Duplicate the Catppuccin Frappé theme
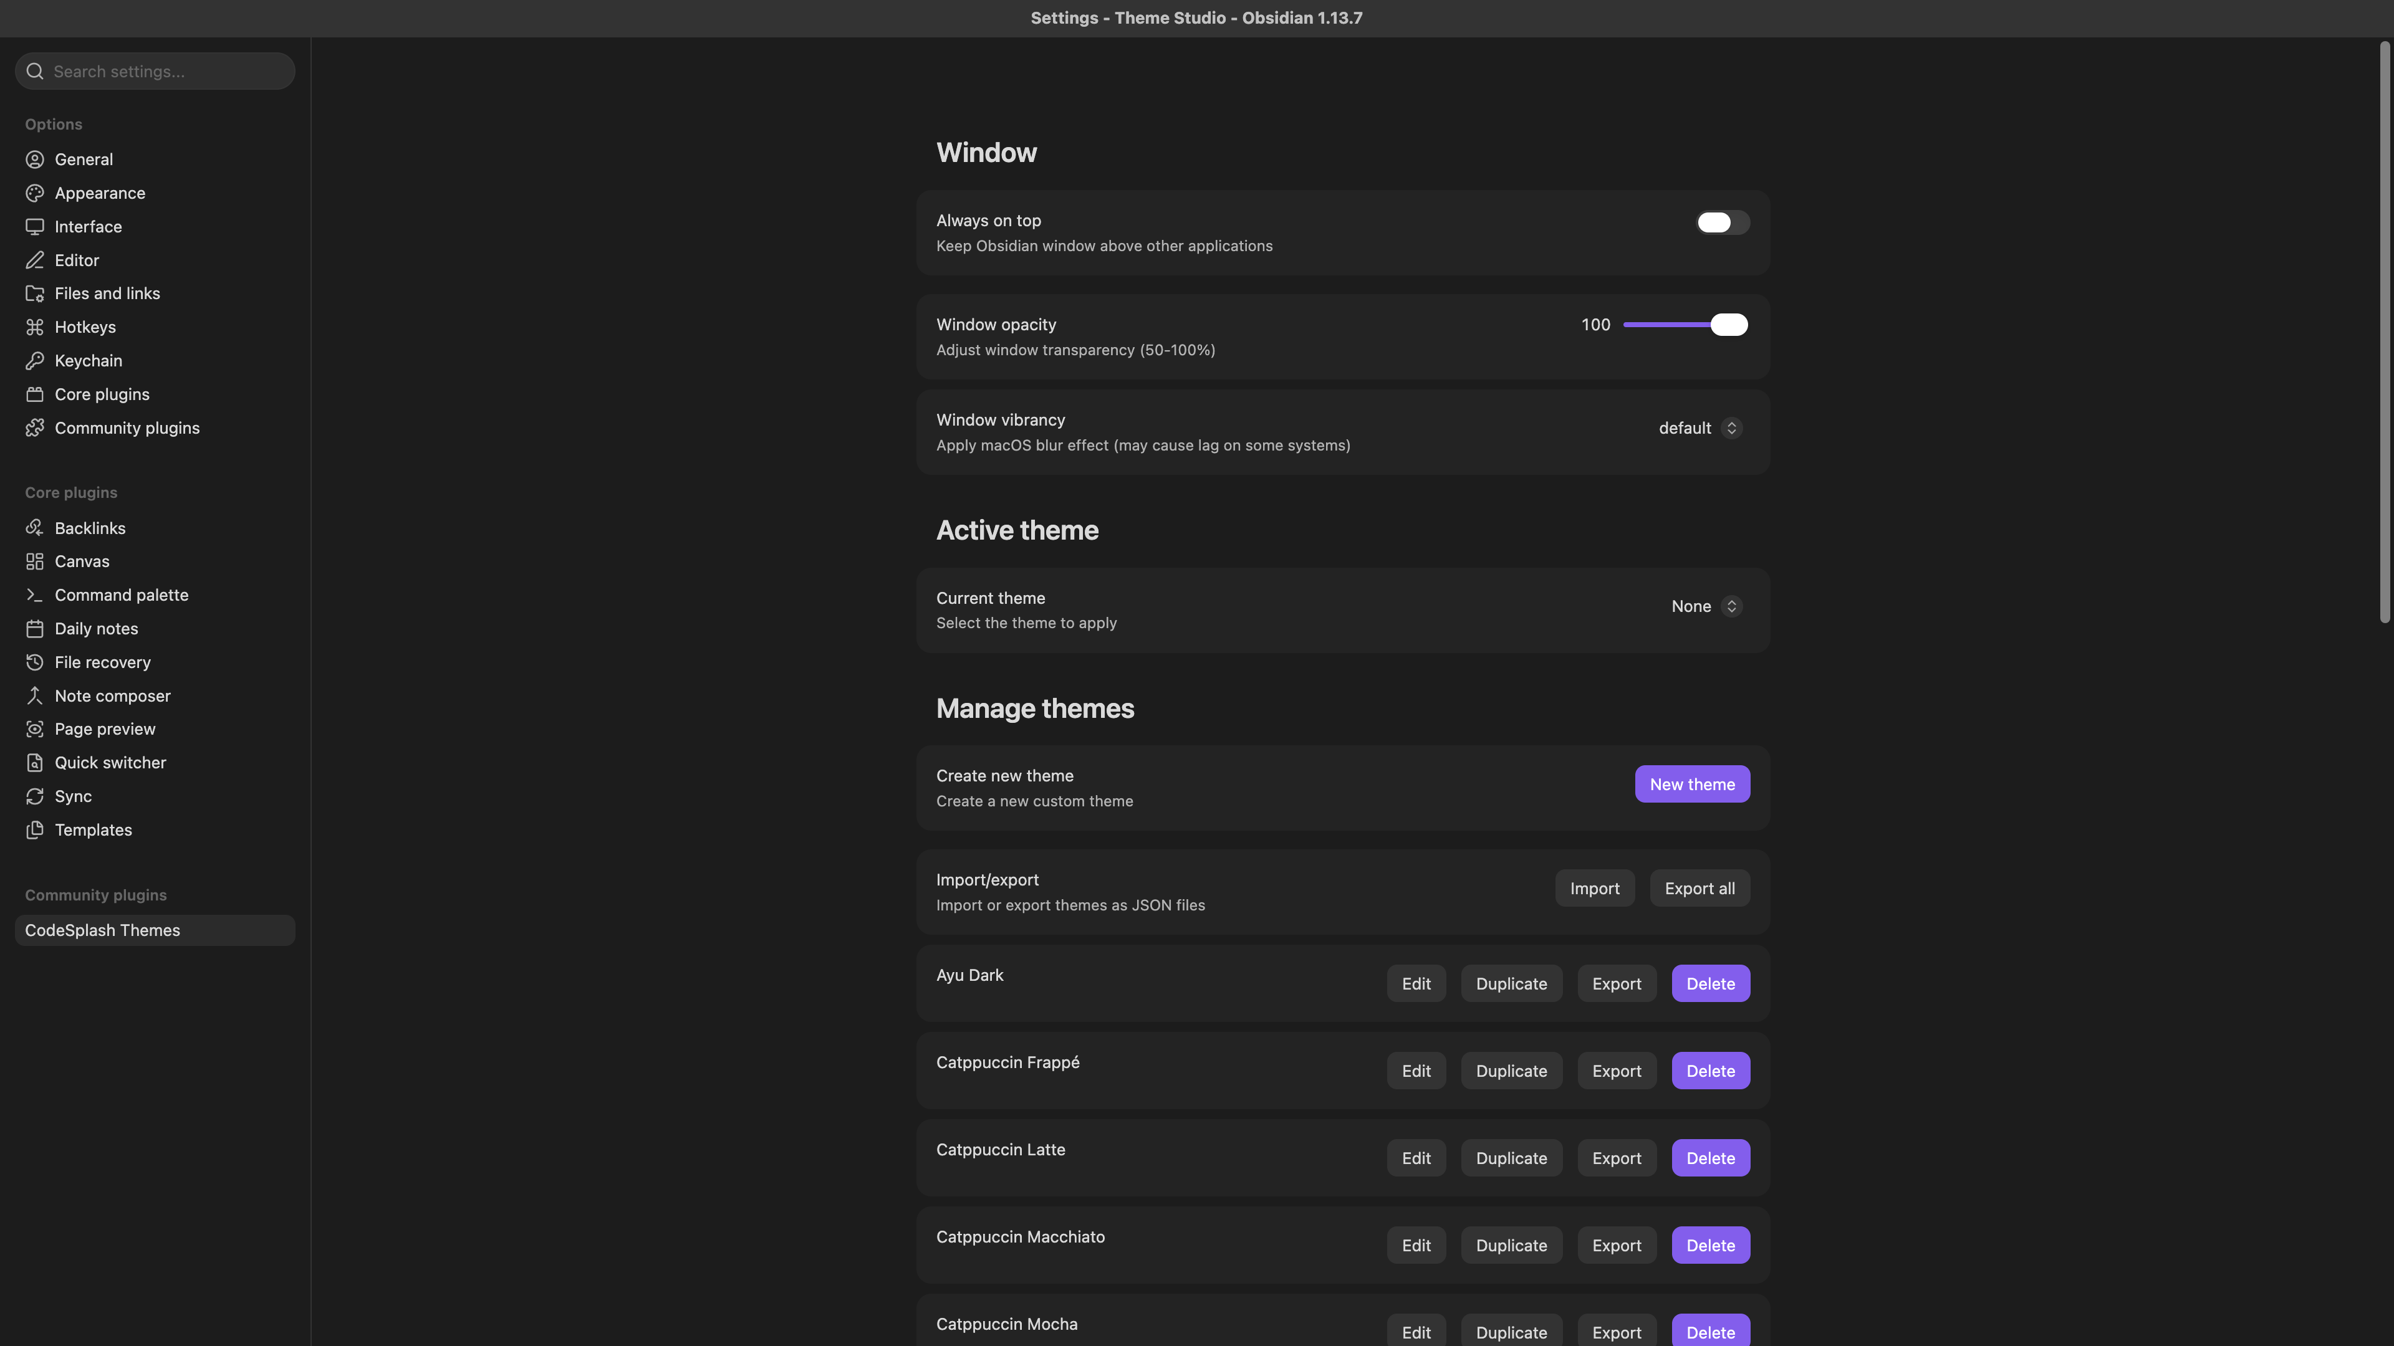This screenshot has width=2394, height=1346. coord(1511,1071)
